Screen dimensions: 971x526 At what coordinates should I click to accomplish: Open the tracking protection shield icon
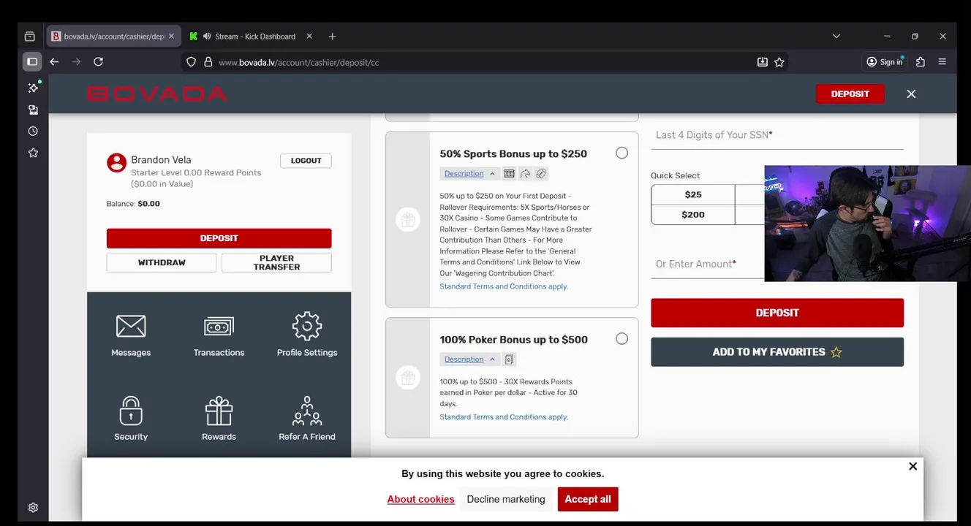point(192,62)
